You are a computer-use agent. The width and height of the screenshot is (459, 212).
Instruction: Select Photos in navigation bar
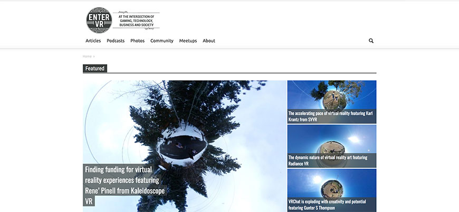click(137, 41)
